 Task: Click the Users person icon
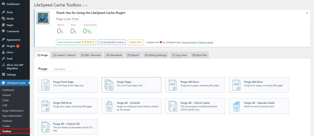(x=3, y=52)
